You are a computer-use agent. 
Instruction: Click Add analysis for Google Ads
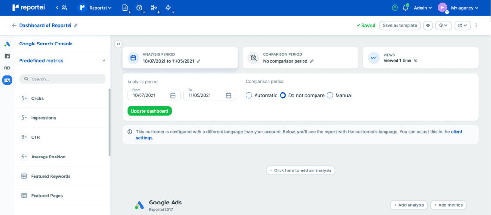tap(409, 205)
